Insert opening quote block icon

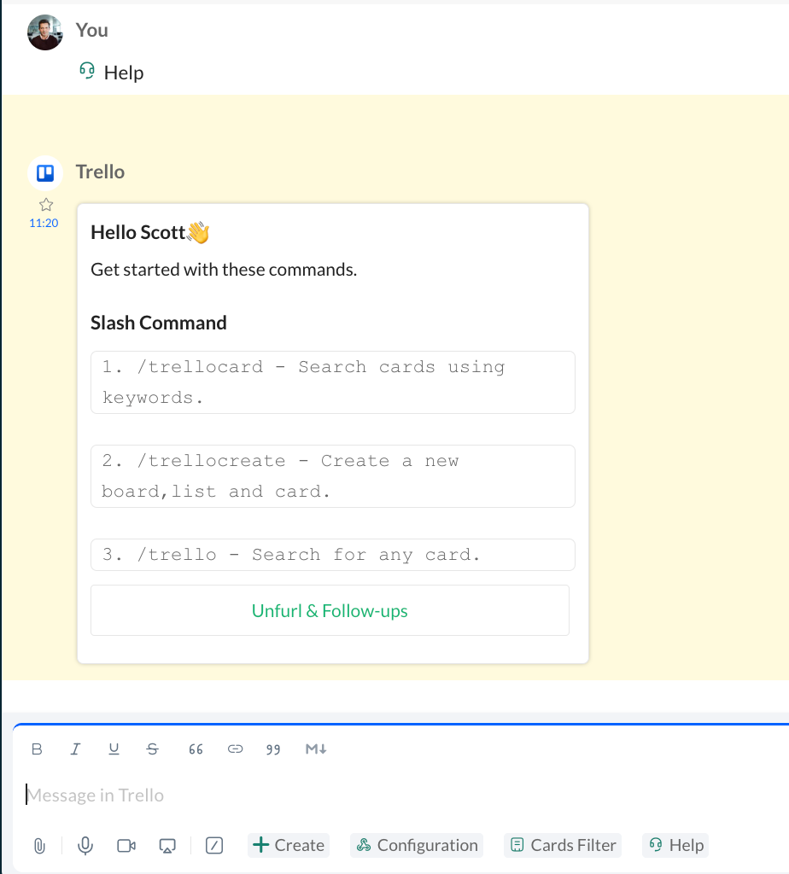(x=196, y=749)
